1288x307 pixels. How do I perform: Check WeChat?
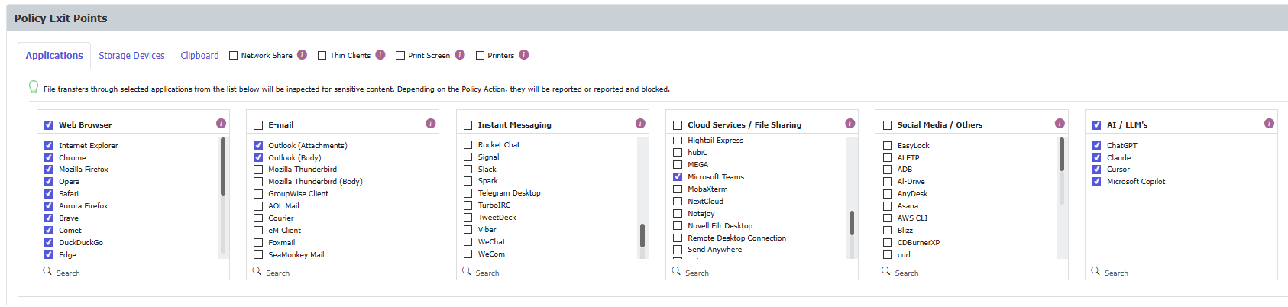[468, 242]
